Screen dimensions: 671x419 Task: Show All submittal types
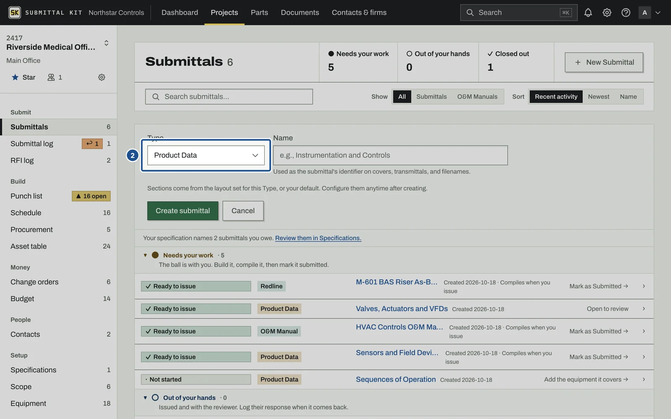(x=402, y=97)
